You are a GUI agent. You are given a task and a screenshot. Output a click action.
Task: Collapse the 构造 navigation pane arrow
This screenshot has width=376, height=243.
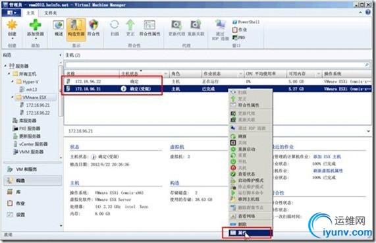coord(60,55)
